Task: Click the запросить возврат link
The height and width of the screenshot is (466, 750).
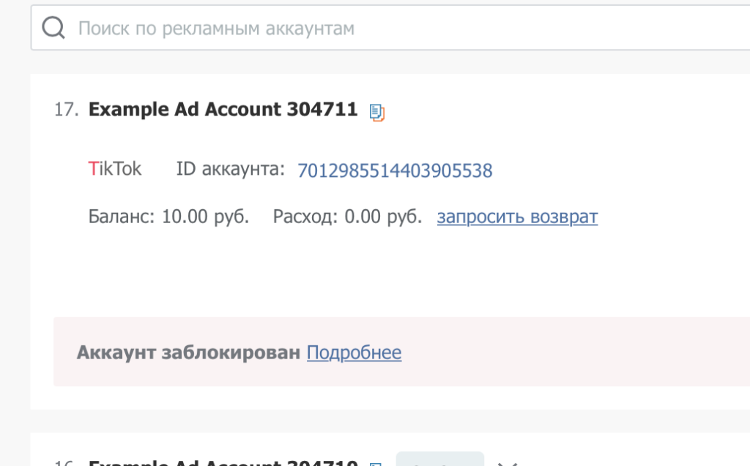Action: (x=517, y=217)
